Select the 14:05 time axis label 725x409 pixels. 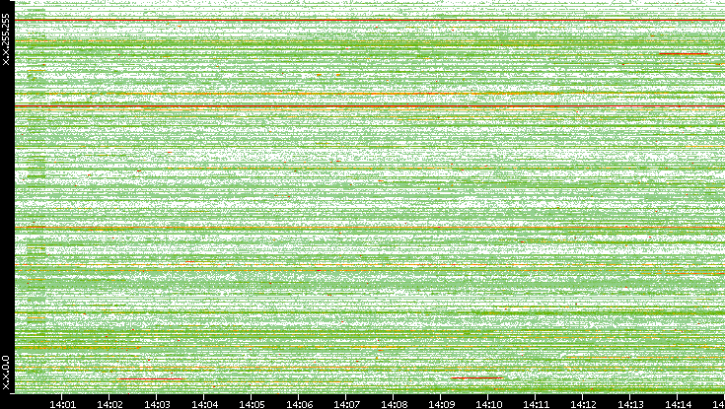(x=252, y=404)
